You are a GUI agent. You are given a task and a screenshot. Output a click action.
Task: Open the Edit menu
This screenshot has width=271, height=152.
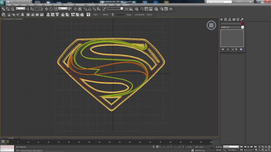[x=9, y=5]
